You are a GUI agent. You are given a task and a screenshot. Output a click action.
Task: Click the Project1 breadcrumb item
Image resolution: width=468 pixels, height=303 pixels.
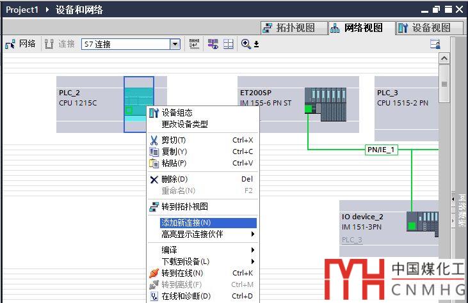22,10
